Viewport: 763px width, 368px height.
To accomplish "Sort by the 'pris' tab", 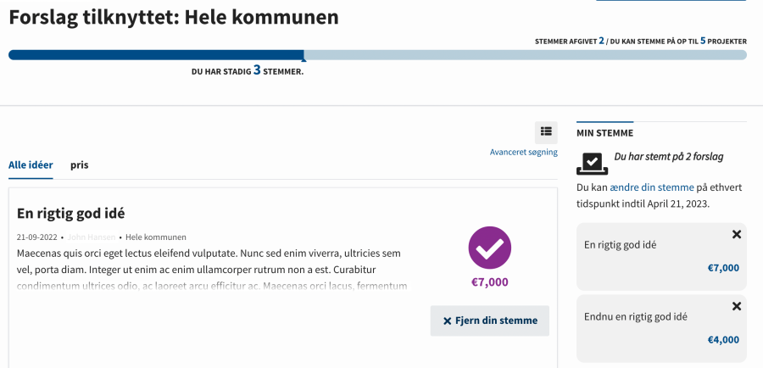I will 80,165.
